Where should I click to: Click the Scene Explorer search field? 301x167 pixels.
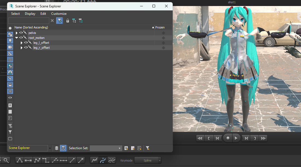[29, 21]
